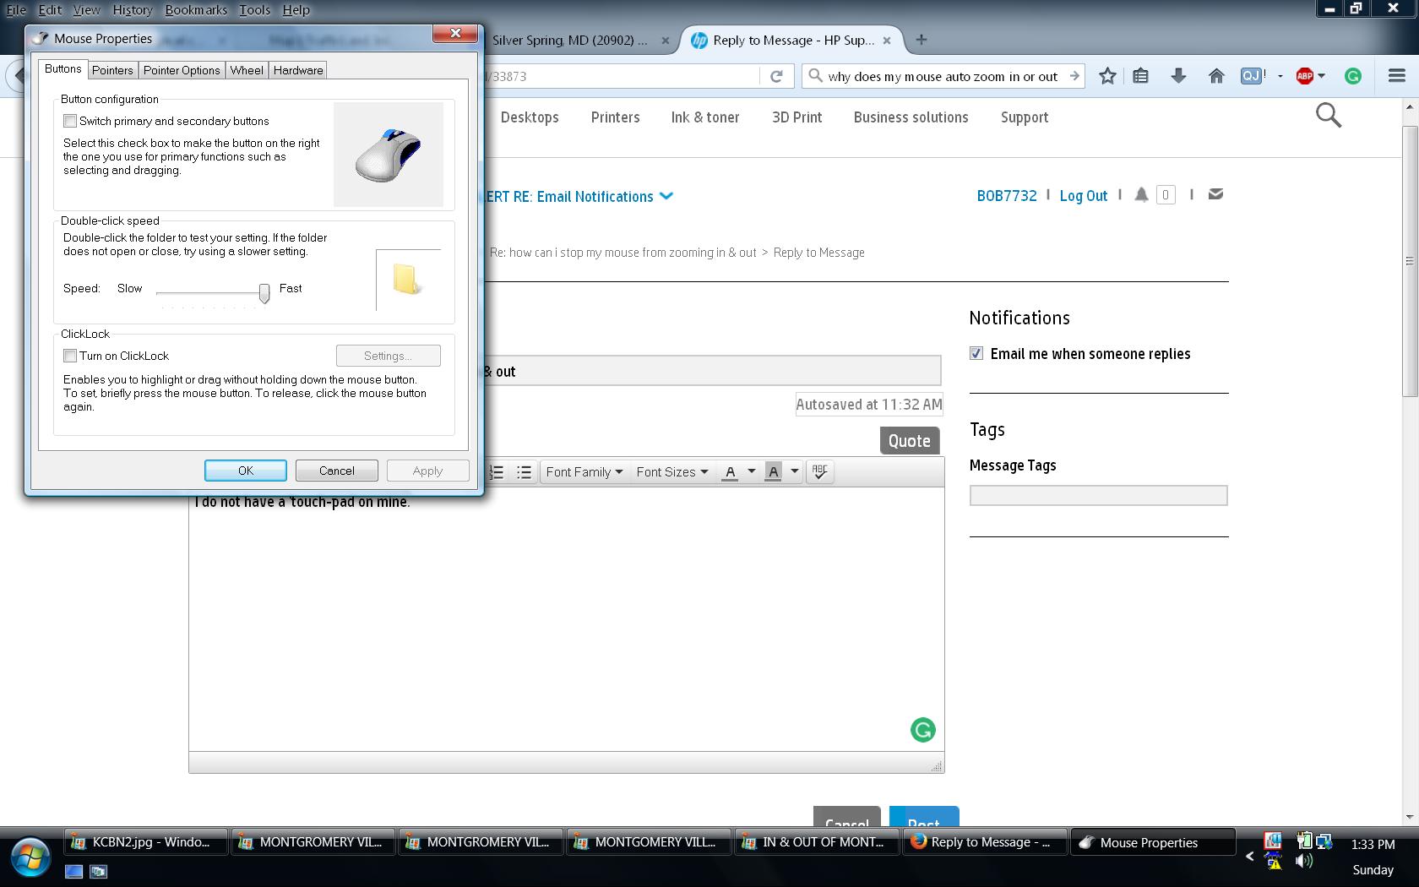The height and width of the screenshot is (887, 1419).
Task: Apply a bulleted list in the editor
Action: (524, 471)
